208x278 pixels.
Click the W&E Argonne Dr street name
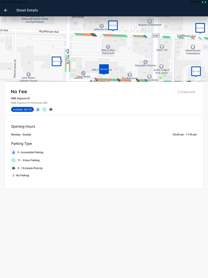21,99
